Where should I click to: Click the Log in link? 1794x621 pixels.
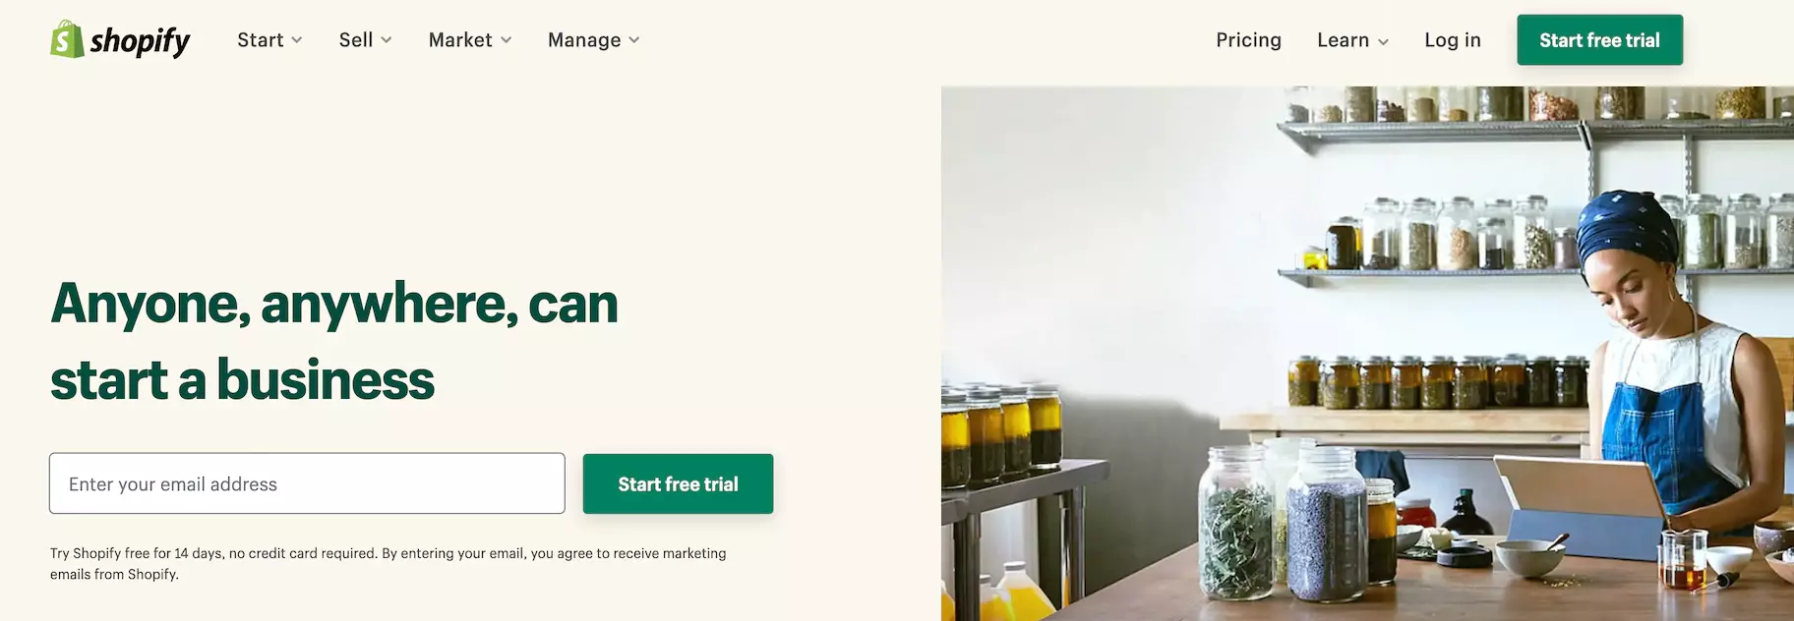tap(1453, 40)
